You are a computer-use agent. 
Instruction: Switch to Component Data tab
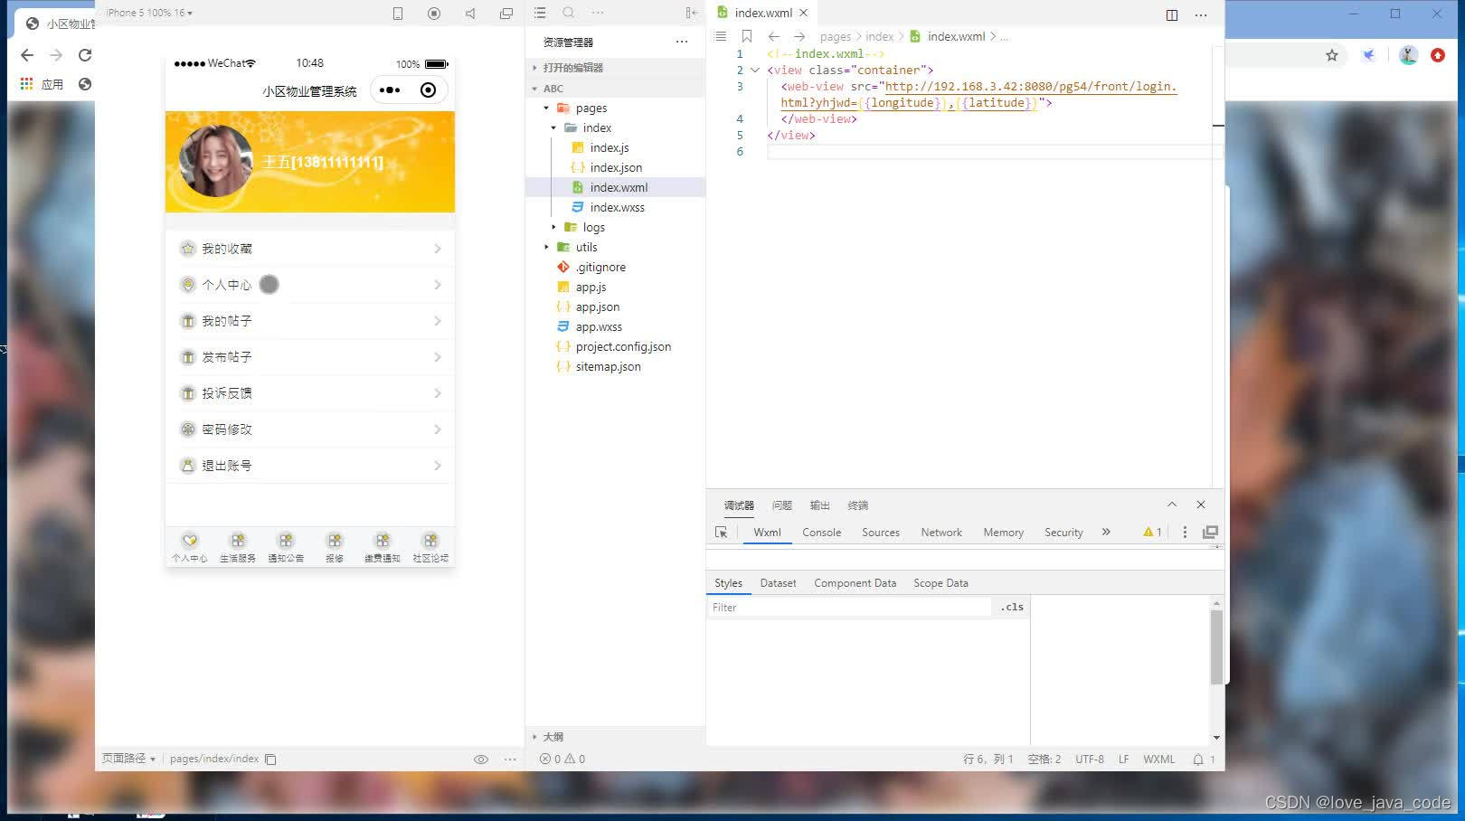[x=855, y=583]
